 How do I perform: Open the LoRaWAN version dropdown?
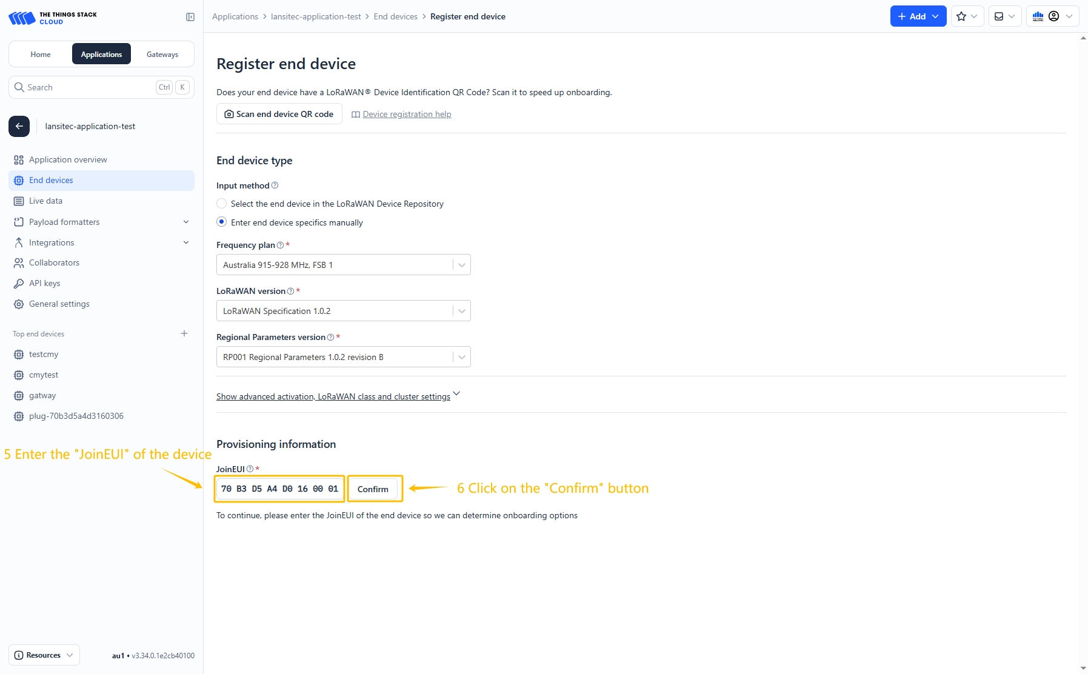[x=343, y=311]
